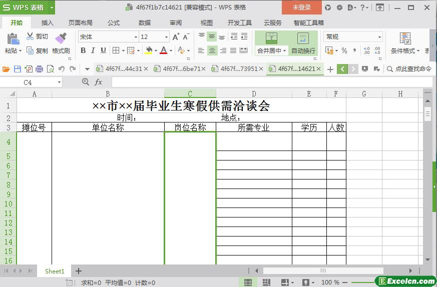Open the fill color dropdown arrow
Viewport: 437px width, 287px height.
click(x=156, y=50)
